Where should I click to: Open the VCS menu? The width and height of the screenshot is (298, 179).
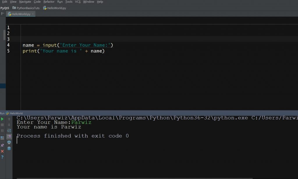(78, 2)
